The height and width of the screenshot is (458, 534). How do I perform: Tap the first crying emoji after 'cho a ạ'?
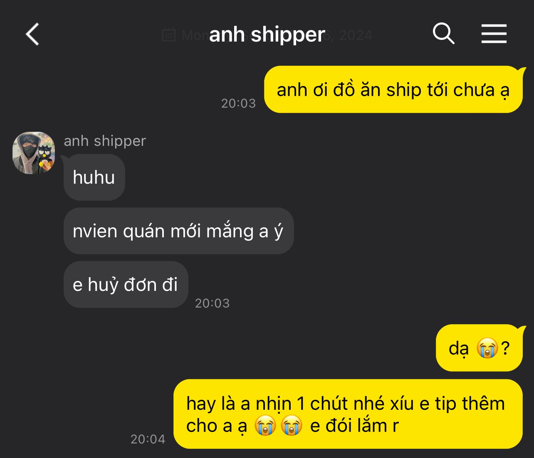265,426
